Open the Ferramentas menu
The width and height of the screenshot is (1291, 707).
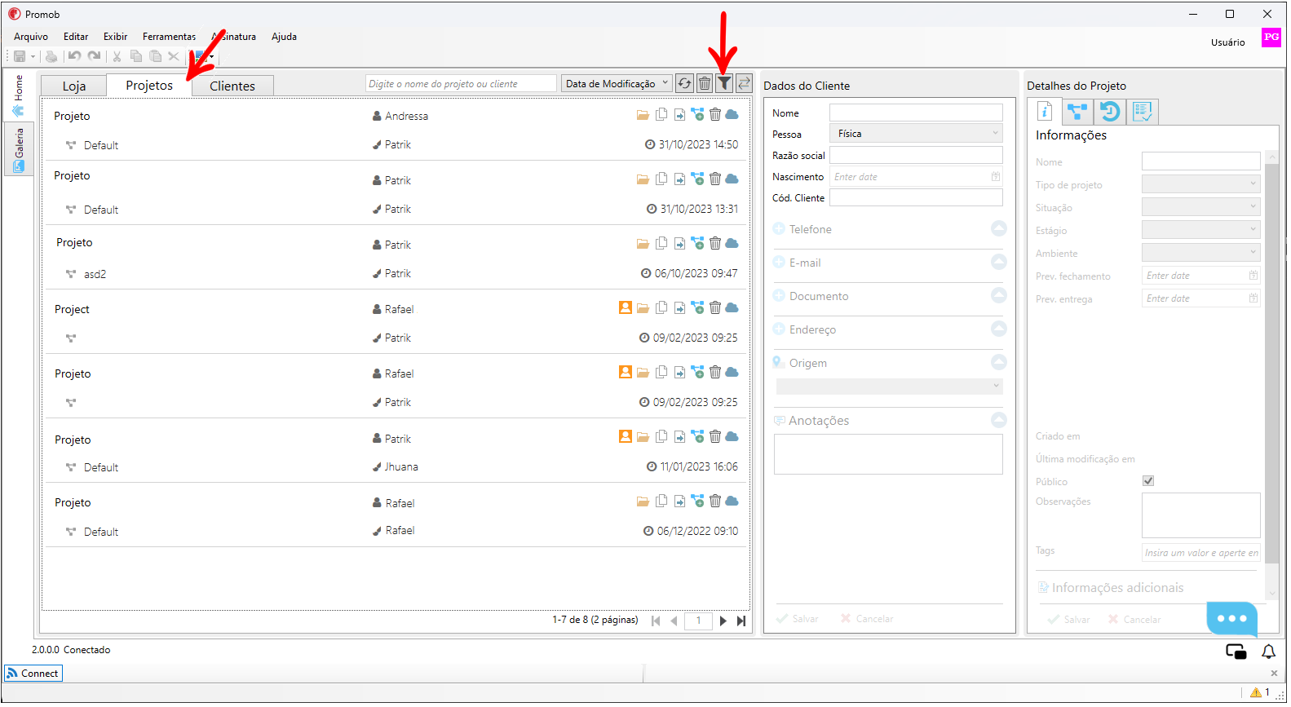[169, 37]
